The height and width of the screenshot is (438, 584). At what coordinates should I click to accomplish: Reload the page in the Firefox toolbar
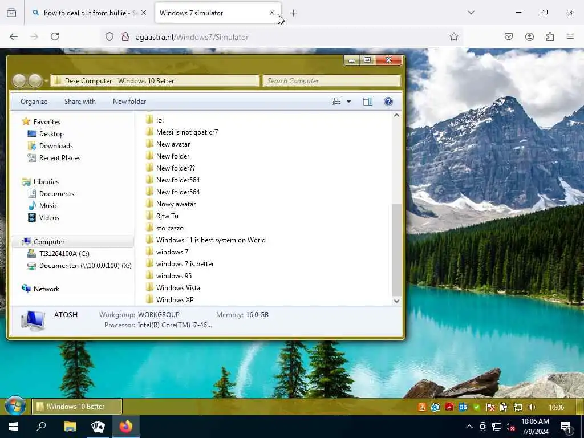point(55,36)
